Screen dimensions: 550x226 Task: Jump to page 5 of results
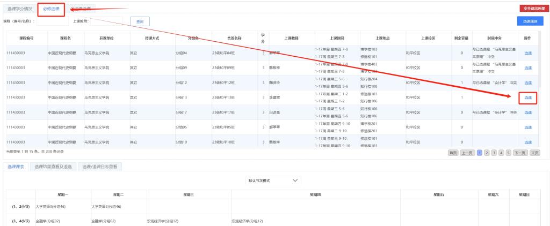[507, 152]
